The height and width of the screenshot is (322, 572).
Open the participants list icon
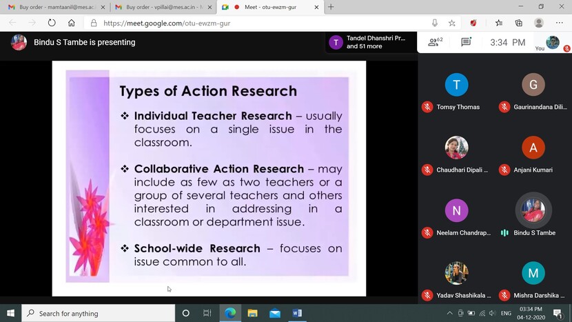click(435, 42)
